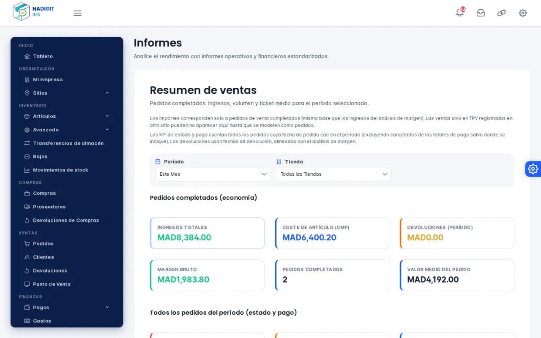Select the Ingresos Totales card

click(x=207, y=233)
